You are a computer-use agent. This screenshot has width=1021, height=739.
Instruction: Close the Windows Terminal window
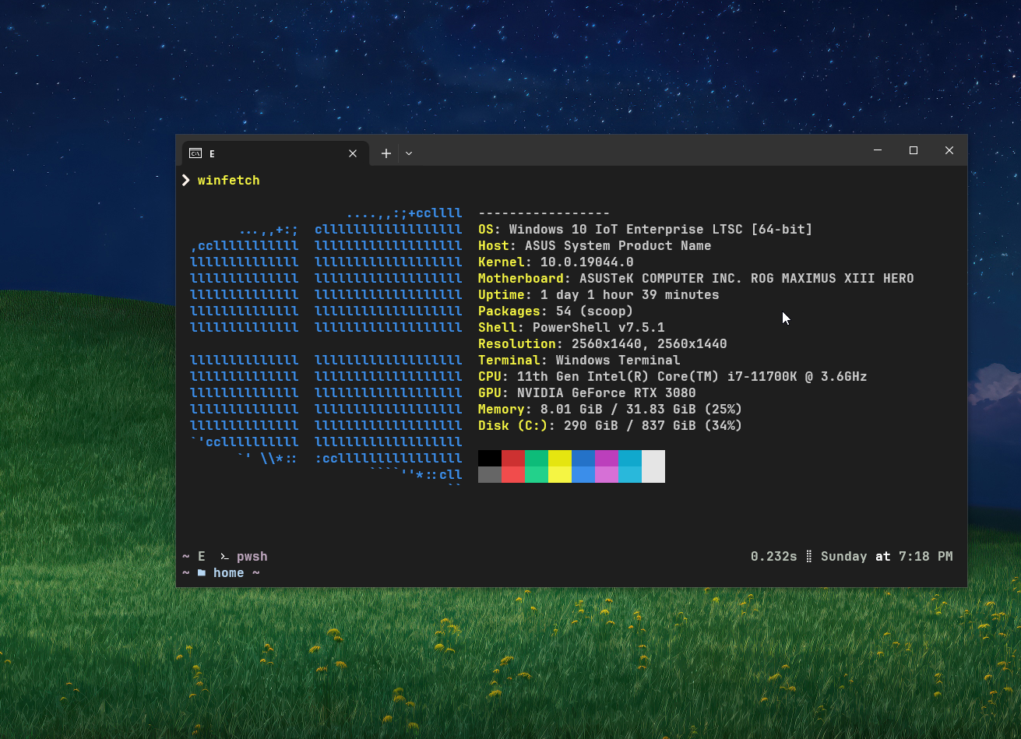coord(949,150)
